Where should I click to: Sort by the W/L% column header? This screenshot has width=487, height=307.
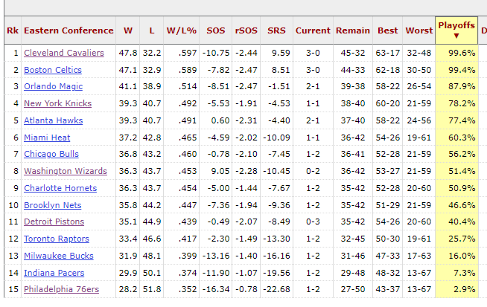click(x=182, y=30)
